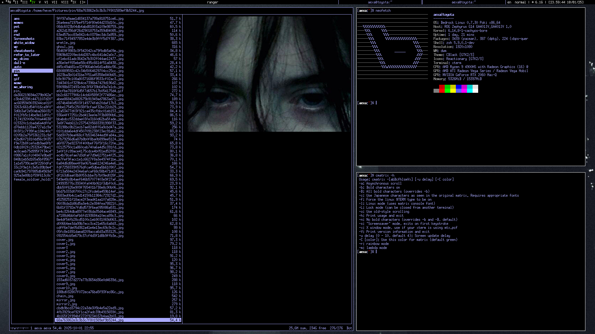Switch to workspace tag VII
This screenshot has width=595, height=334.
tap(55, 2)
